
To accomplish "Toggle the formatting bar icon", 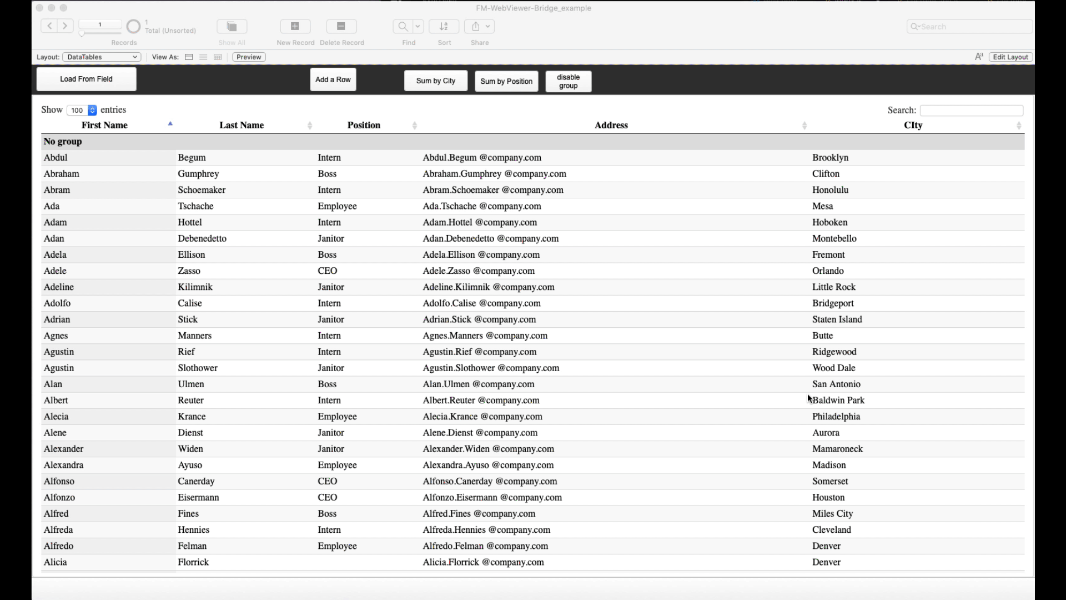I will [x=979, y=57].
